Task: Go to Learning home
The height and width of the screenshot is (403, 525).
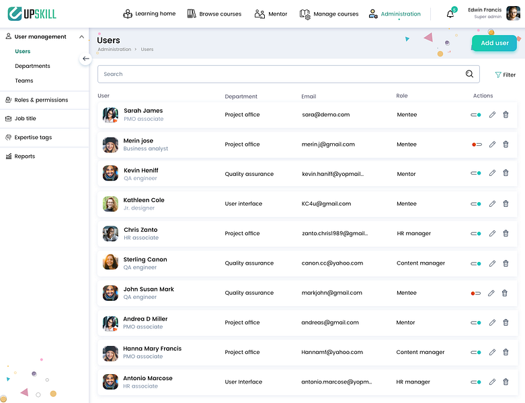Action: click(149, 13)
